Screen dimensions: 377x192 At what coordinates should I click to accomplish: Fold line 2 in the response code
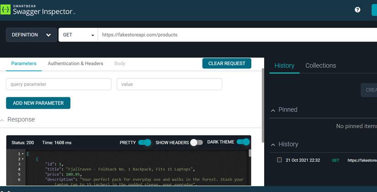(23, 159)
